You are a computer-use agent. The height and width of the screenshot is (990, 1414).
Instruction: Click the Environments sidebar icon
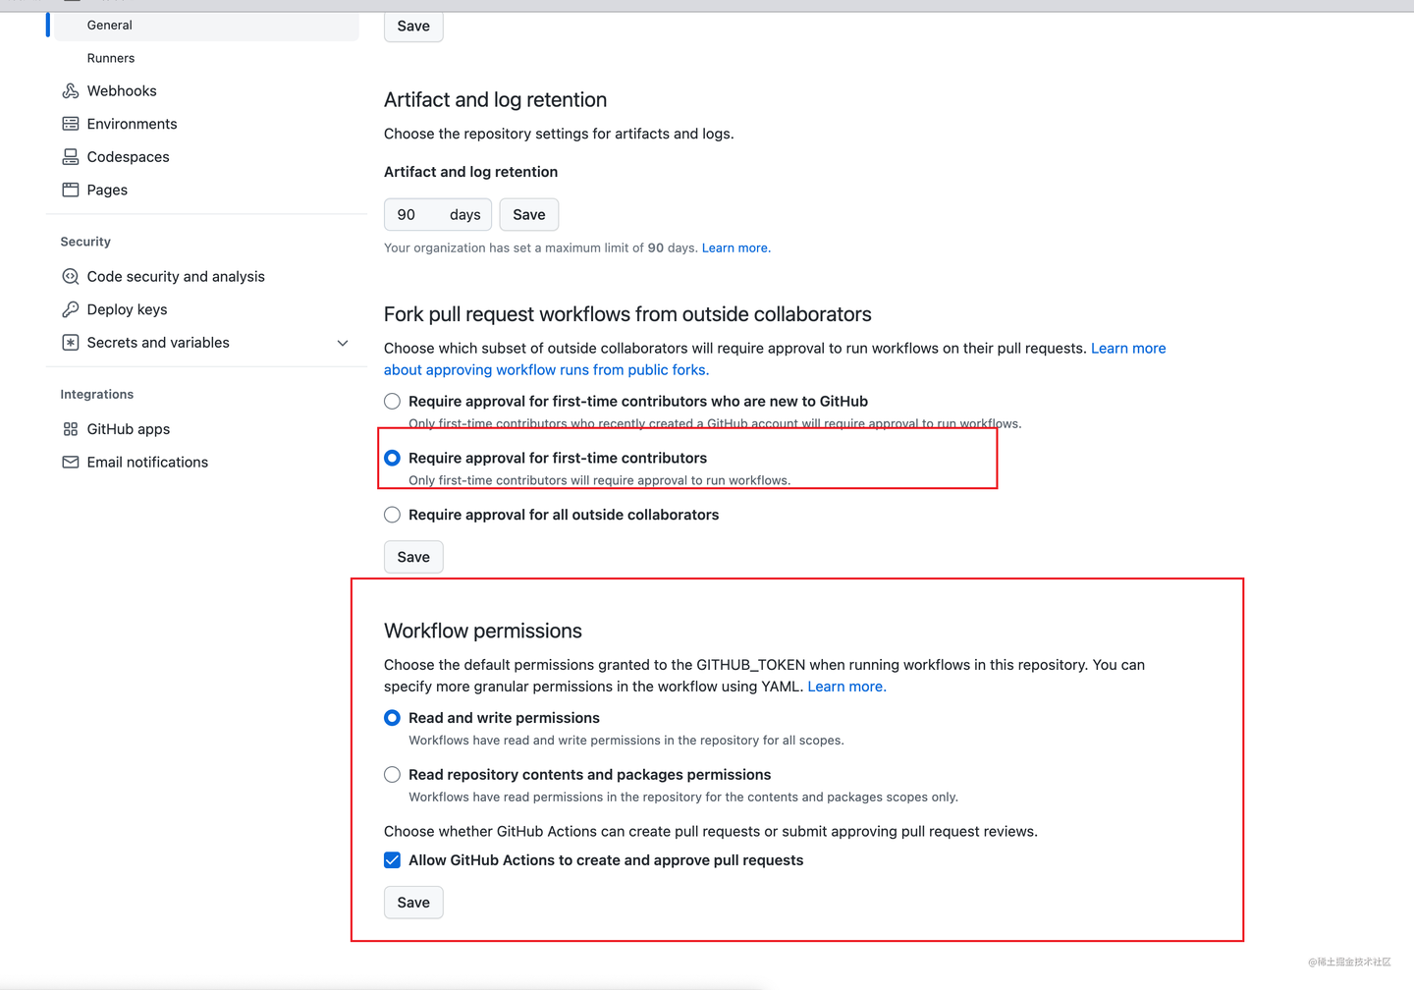coord(70,124)
